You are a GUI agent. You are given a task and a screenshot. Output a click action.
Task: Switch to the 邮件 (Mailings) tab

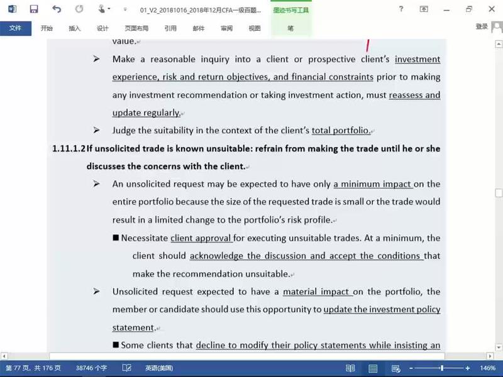tap(199, 28)
